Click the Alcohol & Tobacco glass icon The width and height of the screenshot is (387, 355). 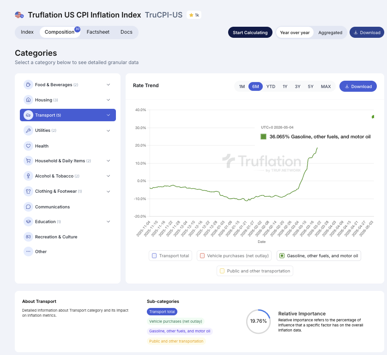(x=28, y=176)
